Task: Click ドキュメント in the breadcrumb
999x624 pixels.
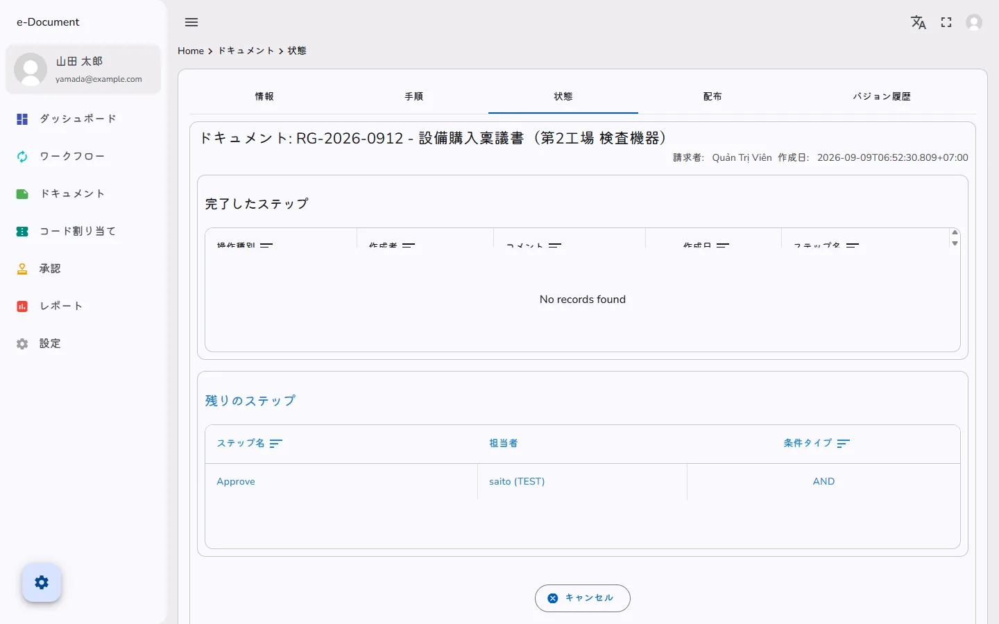Action: (246, 51)
